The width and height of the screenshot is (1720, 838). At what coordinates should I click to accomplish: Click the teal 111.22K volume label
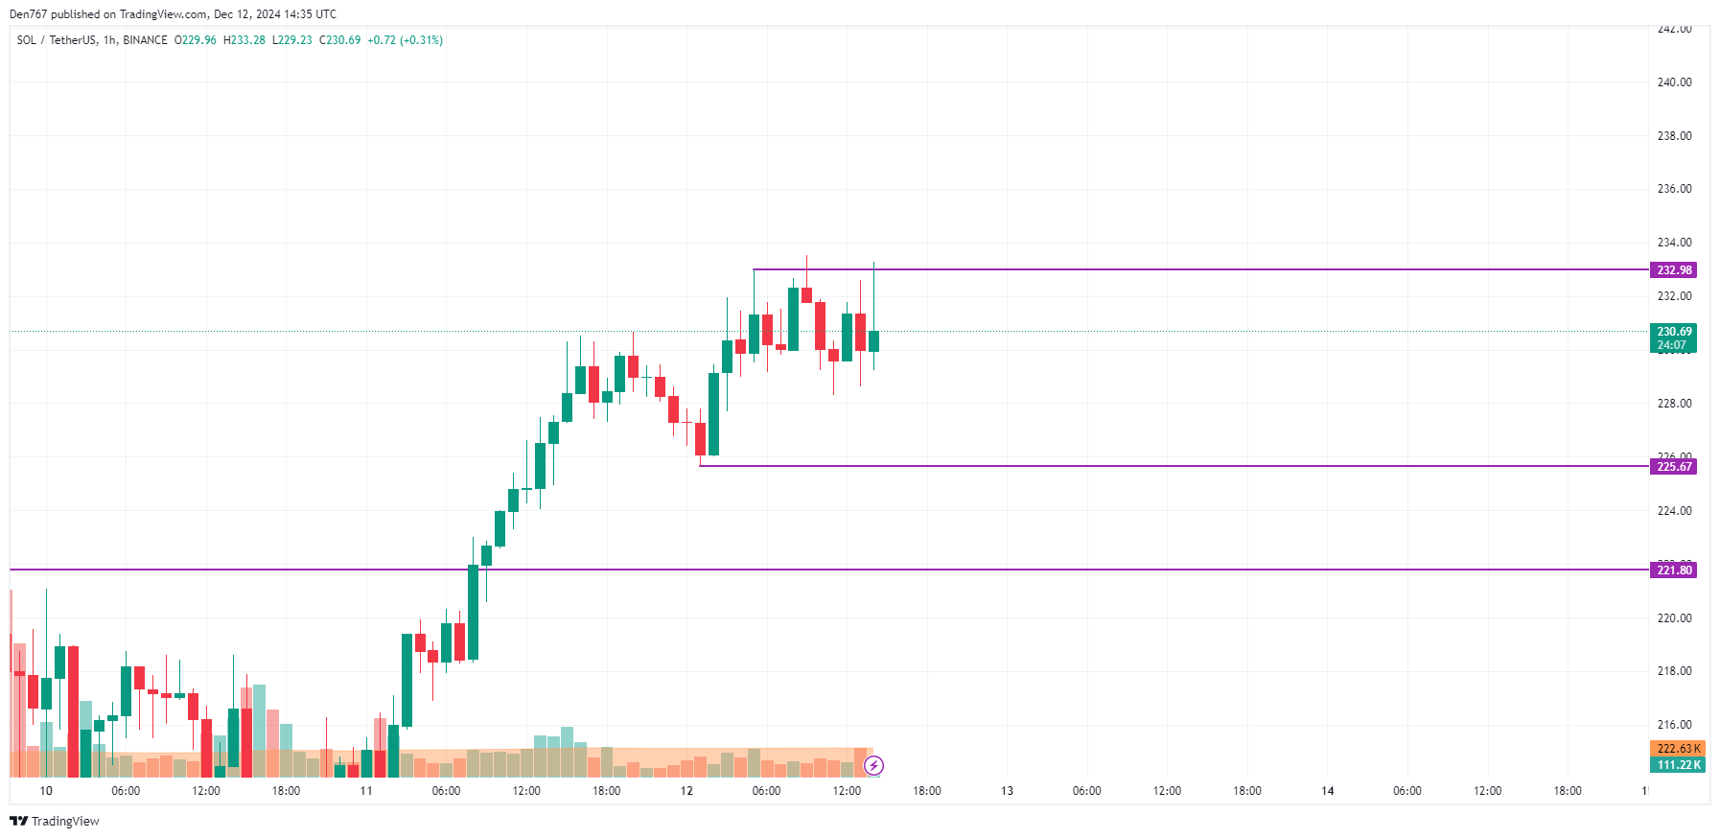pos(1679,765)
